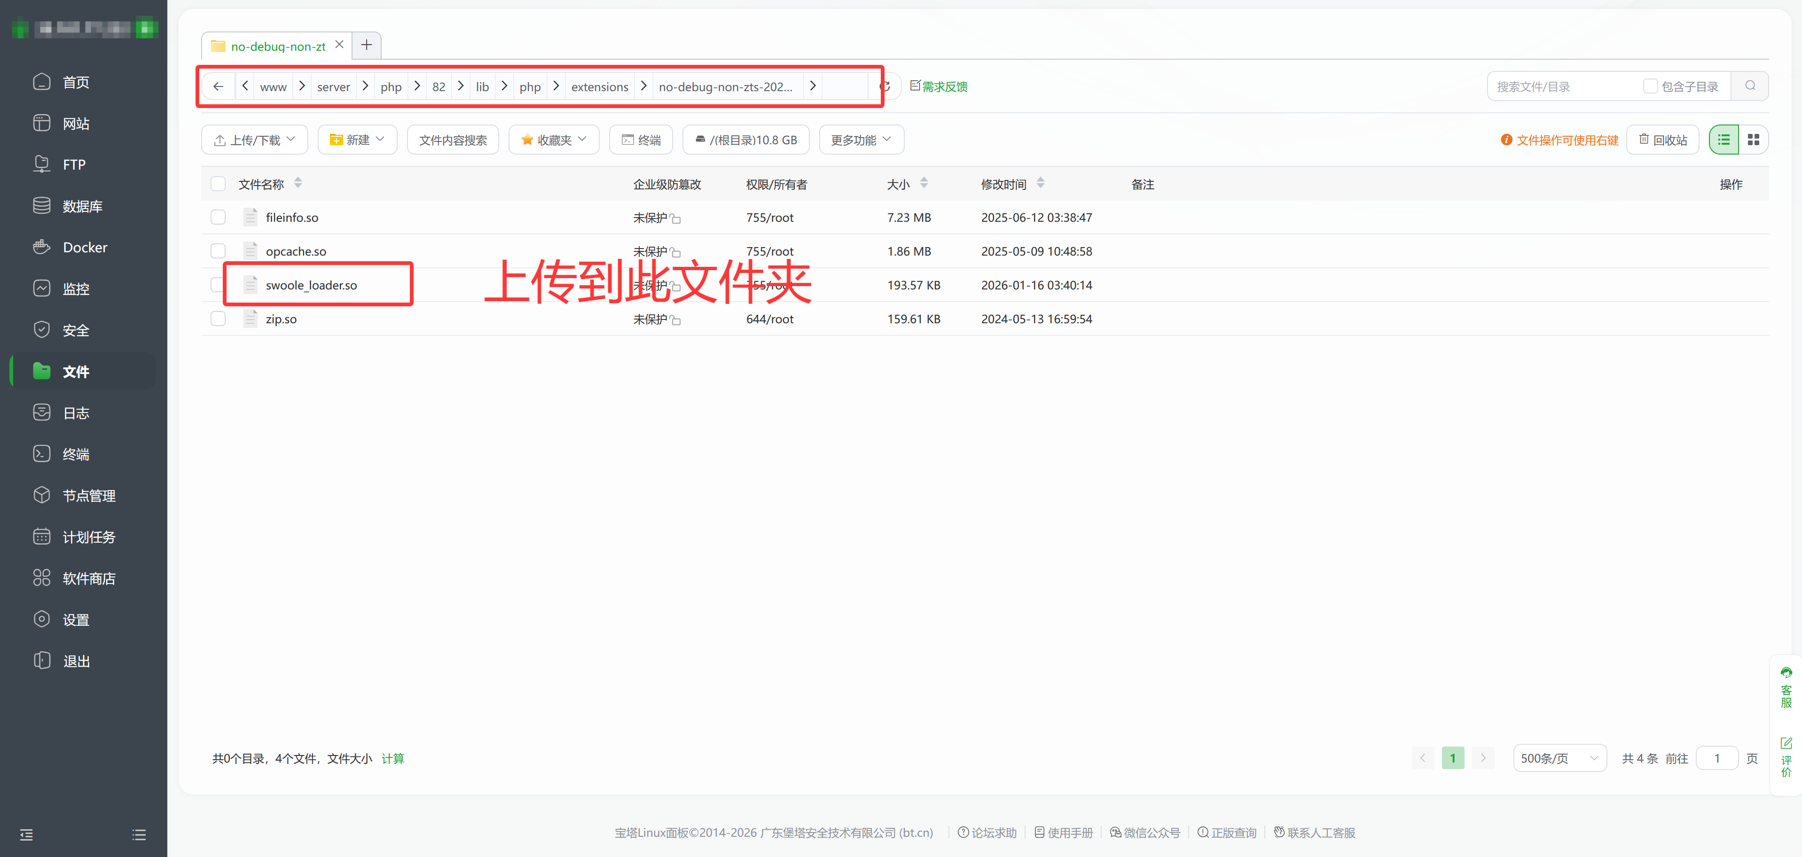1802x857 pixels.
Task: Open the 500条/页 page size dropdown
Action: click(x=1559, y=758)
